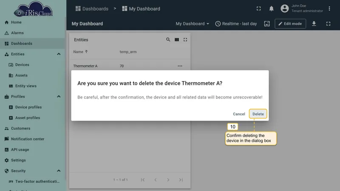The height and width of the screenshot is (191, 340).
Task: Open Settings in the sidebar
Action: click(x=33, y=160)
